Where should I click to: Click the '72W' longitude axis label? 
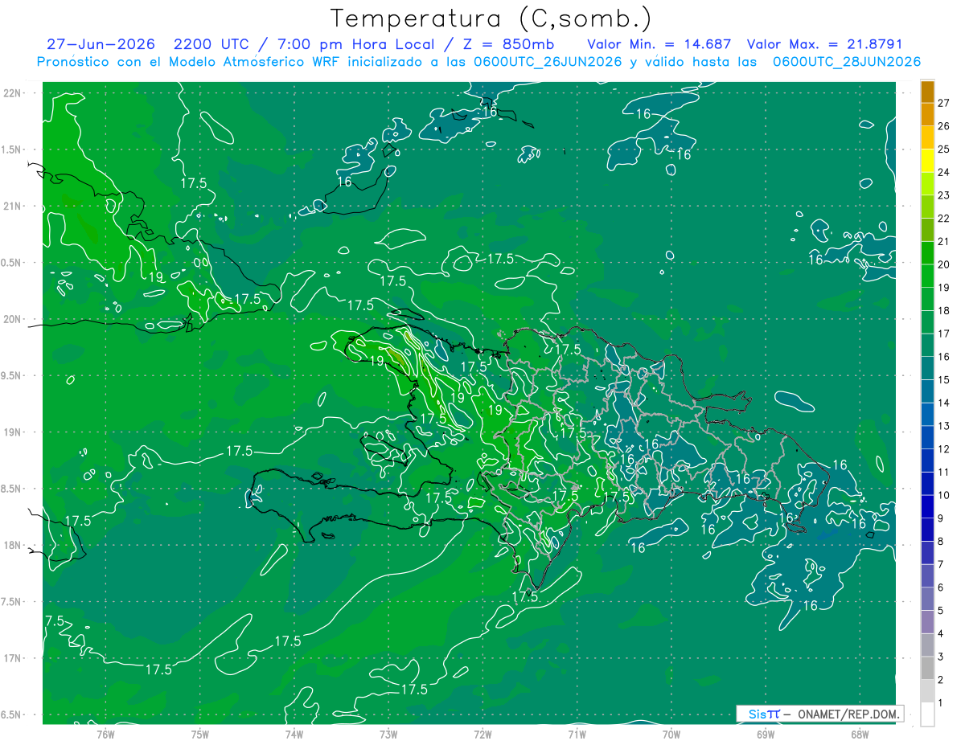(x=482, y=734)
